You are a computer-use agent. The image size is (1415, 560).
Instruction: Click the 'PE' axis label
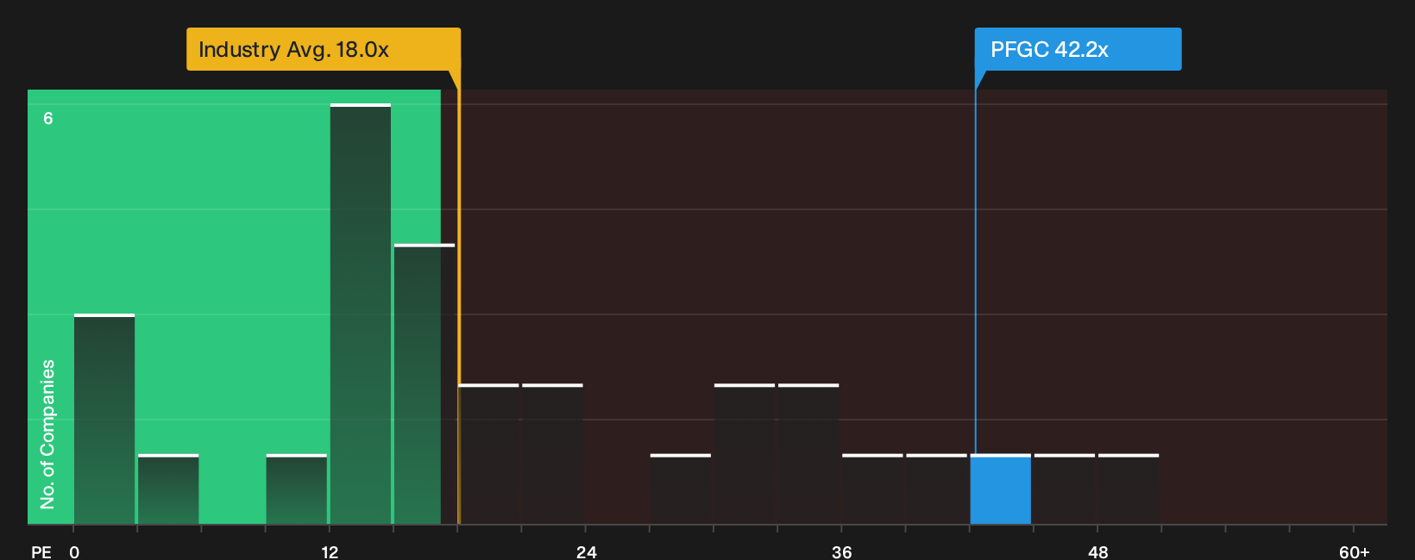(41, 552)
